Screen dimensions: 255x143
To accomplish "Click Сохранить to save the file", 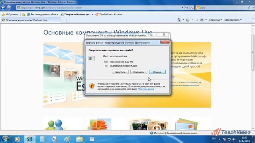I will point(139,72).
